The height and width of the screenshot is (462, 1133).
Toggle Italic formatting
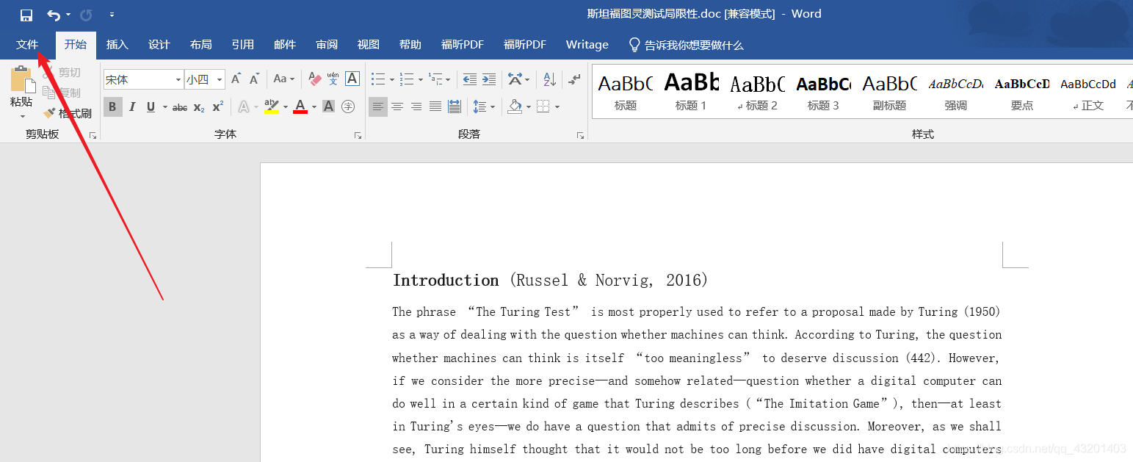coord(132,107)
